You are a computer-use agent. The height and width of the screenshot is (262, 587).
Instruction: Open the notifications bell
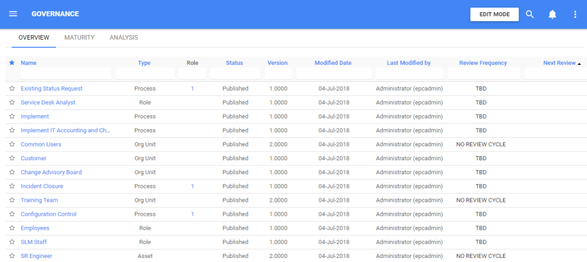pyautogui.click(x=552, y=14)
